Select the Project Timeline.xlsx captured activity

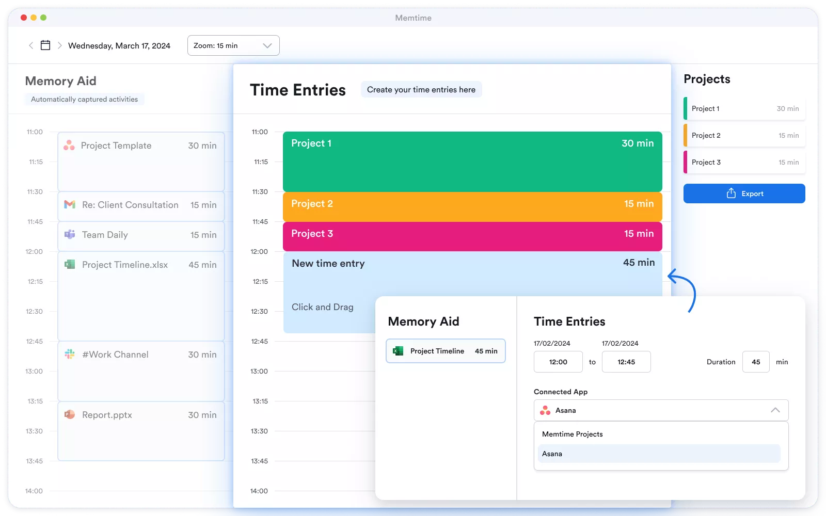click(141, 295)
